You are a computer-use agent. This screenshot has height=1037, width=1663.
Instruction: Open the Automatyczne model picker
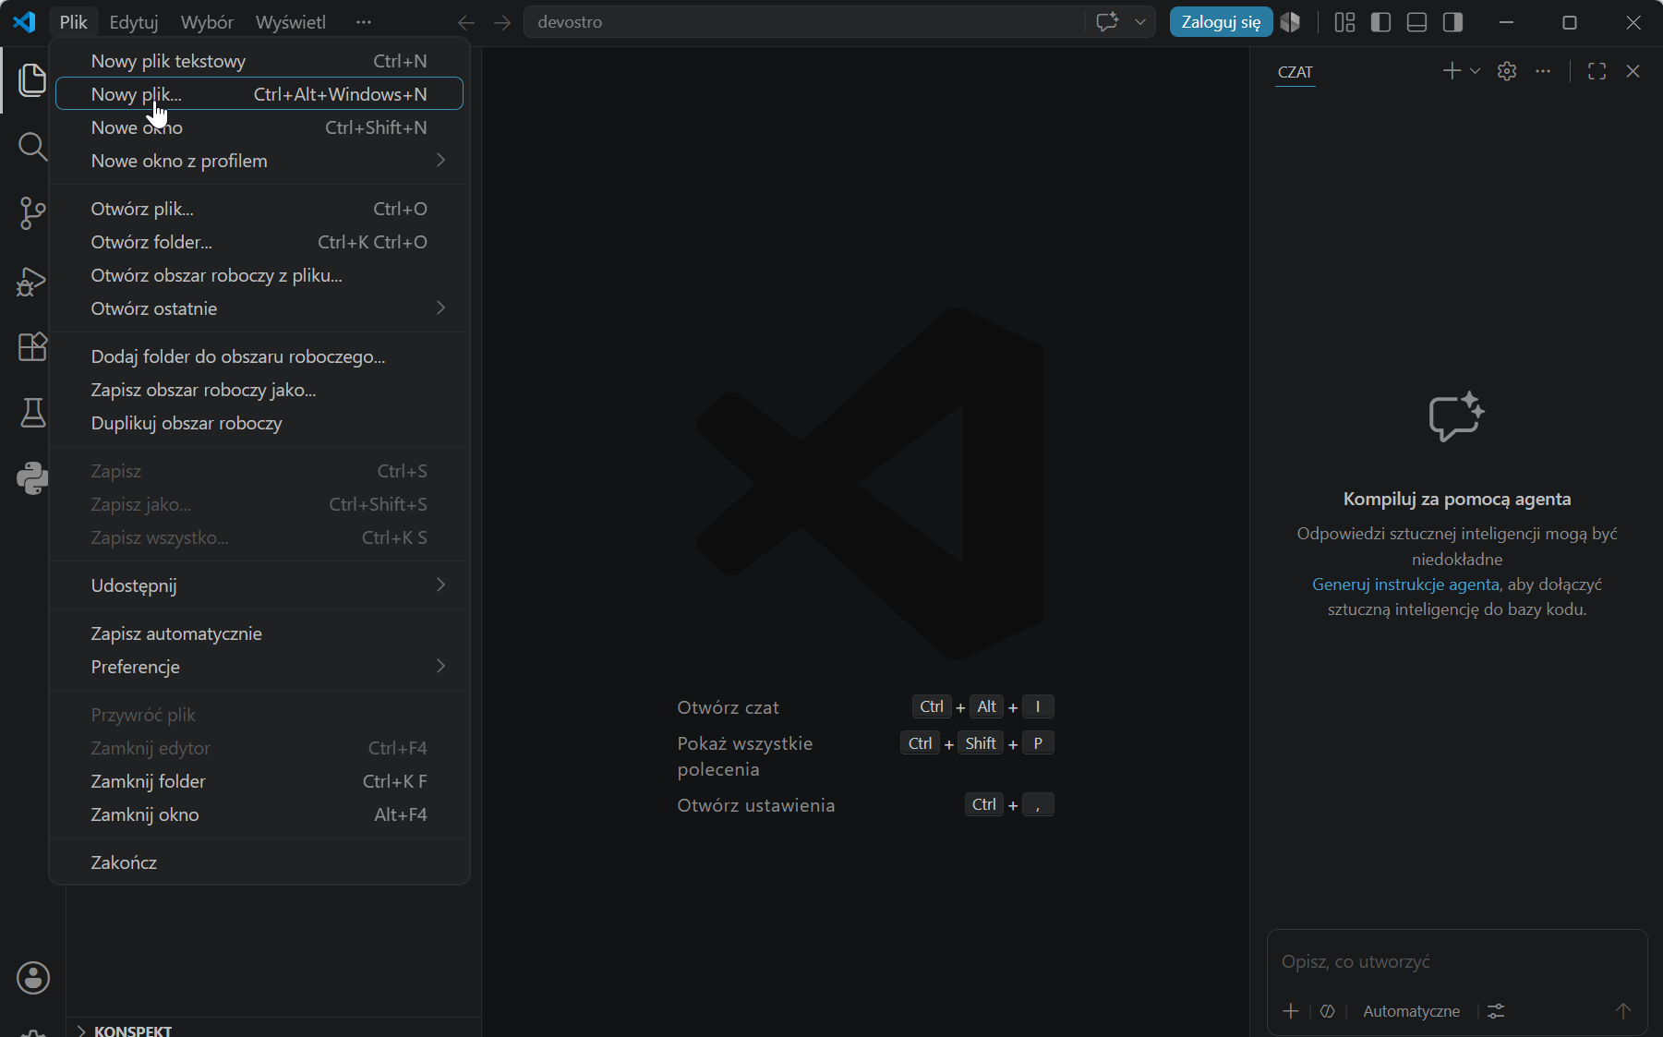click(x=1411, y=1011)
